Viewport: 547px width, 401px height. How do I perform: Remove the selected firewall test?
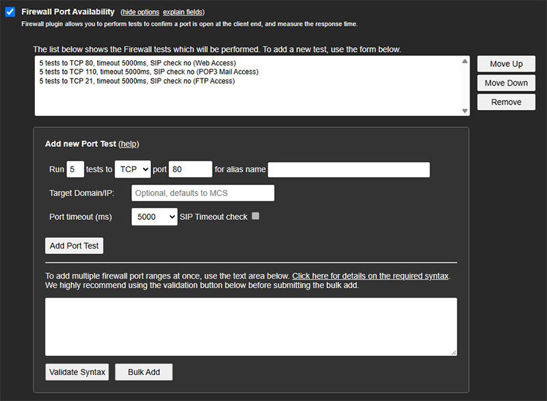point(505,102)
